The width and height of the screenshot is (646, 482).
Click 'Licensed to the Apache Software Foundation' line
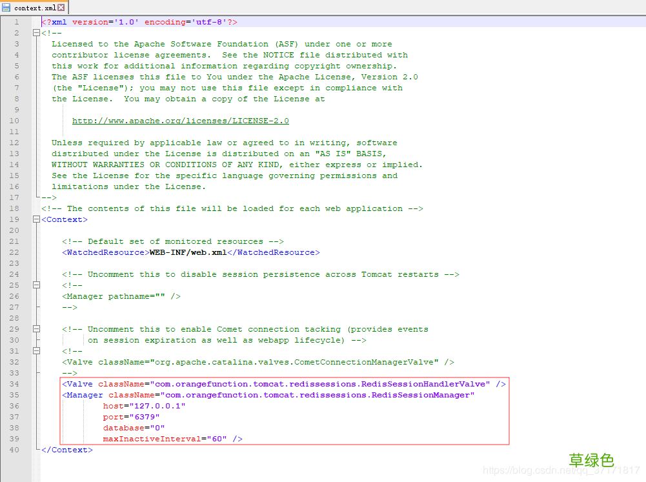[x=221, y=44]
